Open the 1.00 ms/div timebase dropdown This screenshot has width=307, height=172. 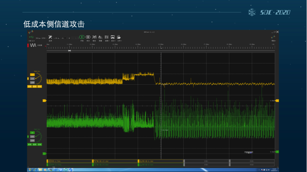pyautogui.click(x=61, y=38)
